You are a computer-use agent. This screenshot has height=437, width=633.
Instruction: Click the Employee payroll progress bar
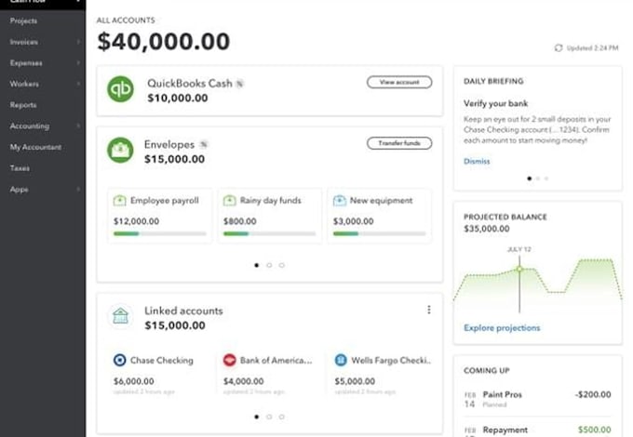point(160,233)
